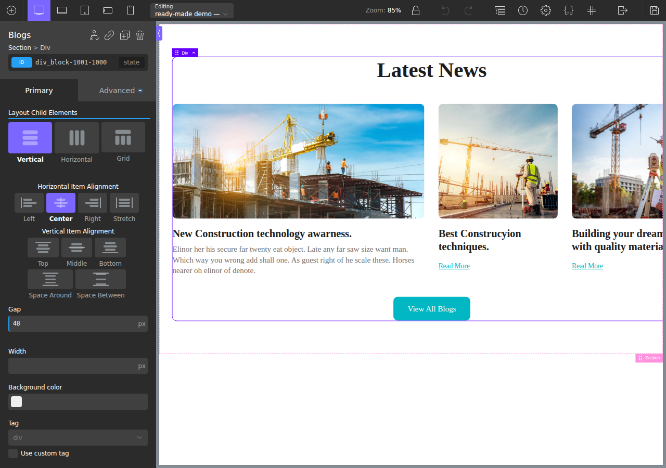This screenshot has width=666, height=468.
Task: Choose Space Between vertical alignment
Action: tap(100, 279)
